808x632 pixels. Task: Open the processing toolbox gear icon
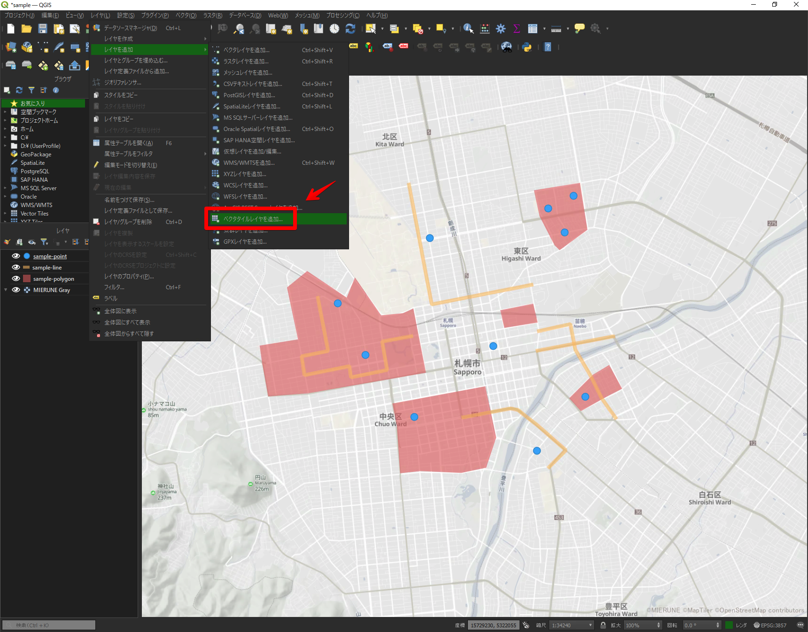pos(501,29)
